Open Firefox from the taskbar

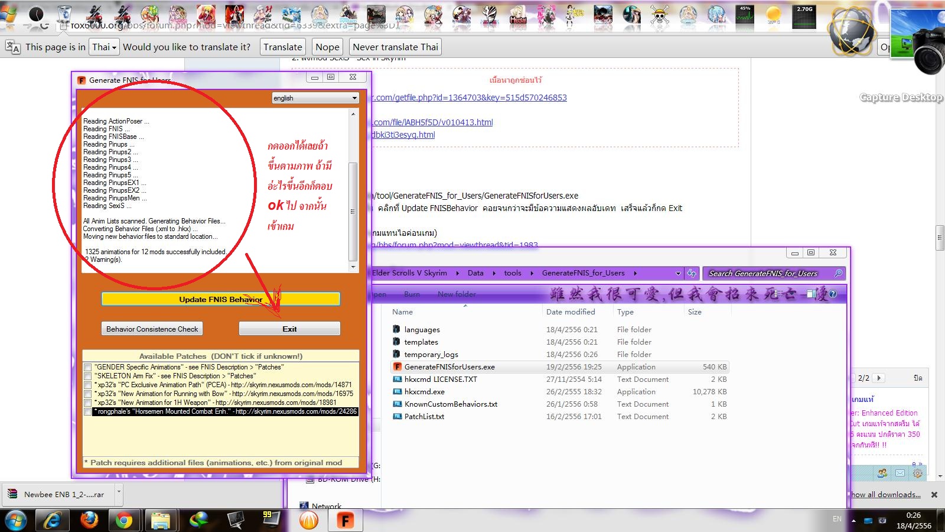pyautogui.click(x=89, y=520)
